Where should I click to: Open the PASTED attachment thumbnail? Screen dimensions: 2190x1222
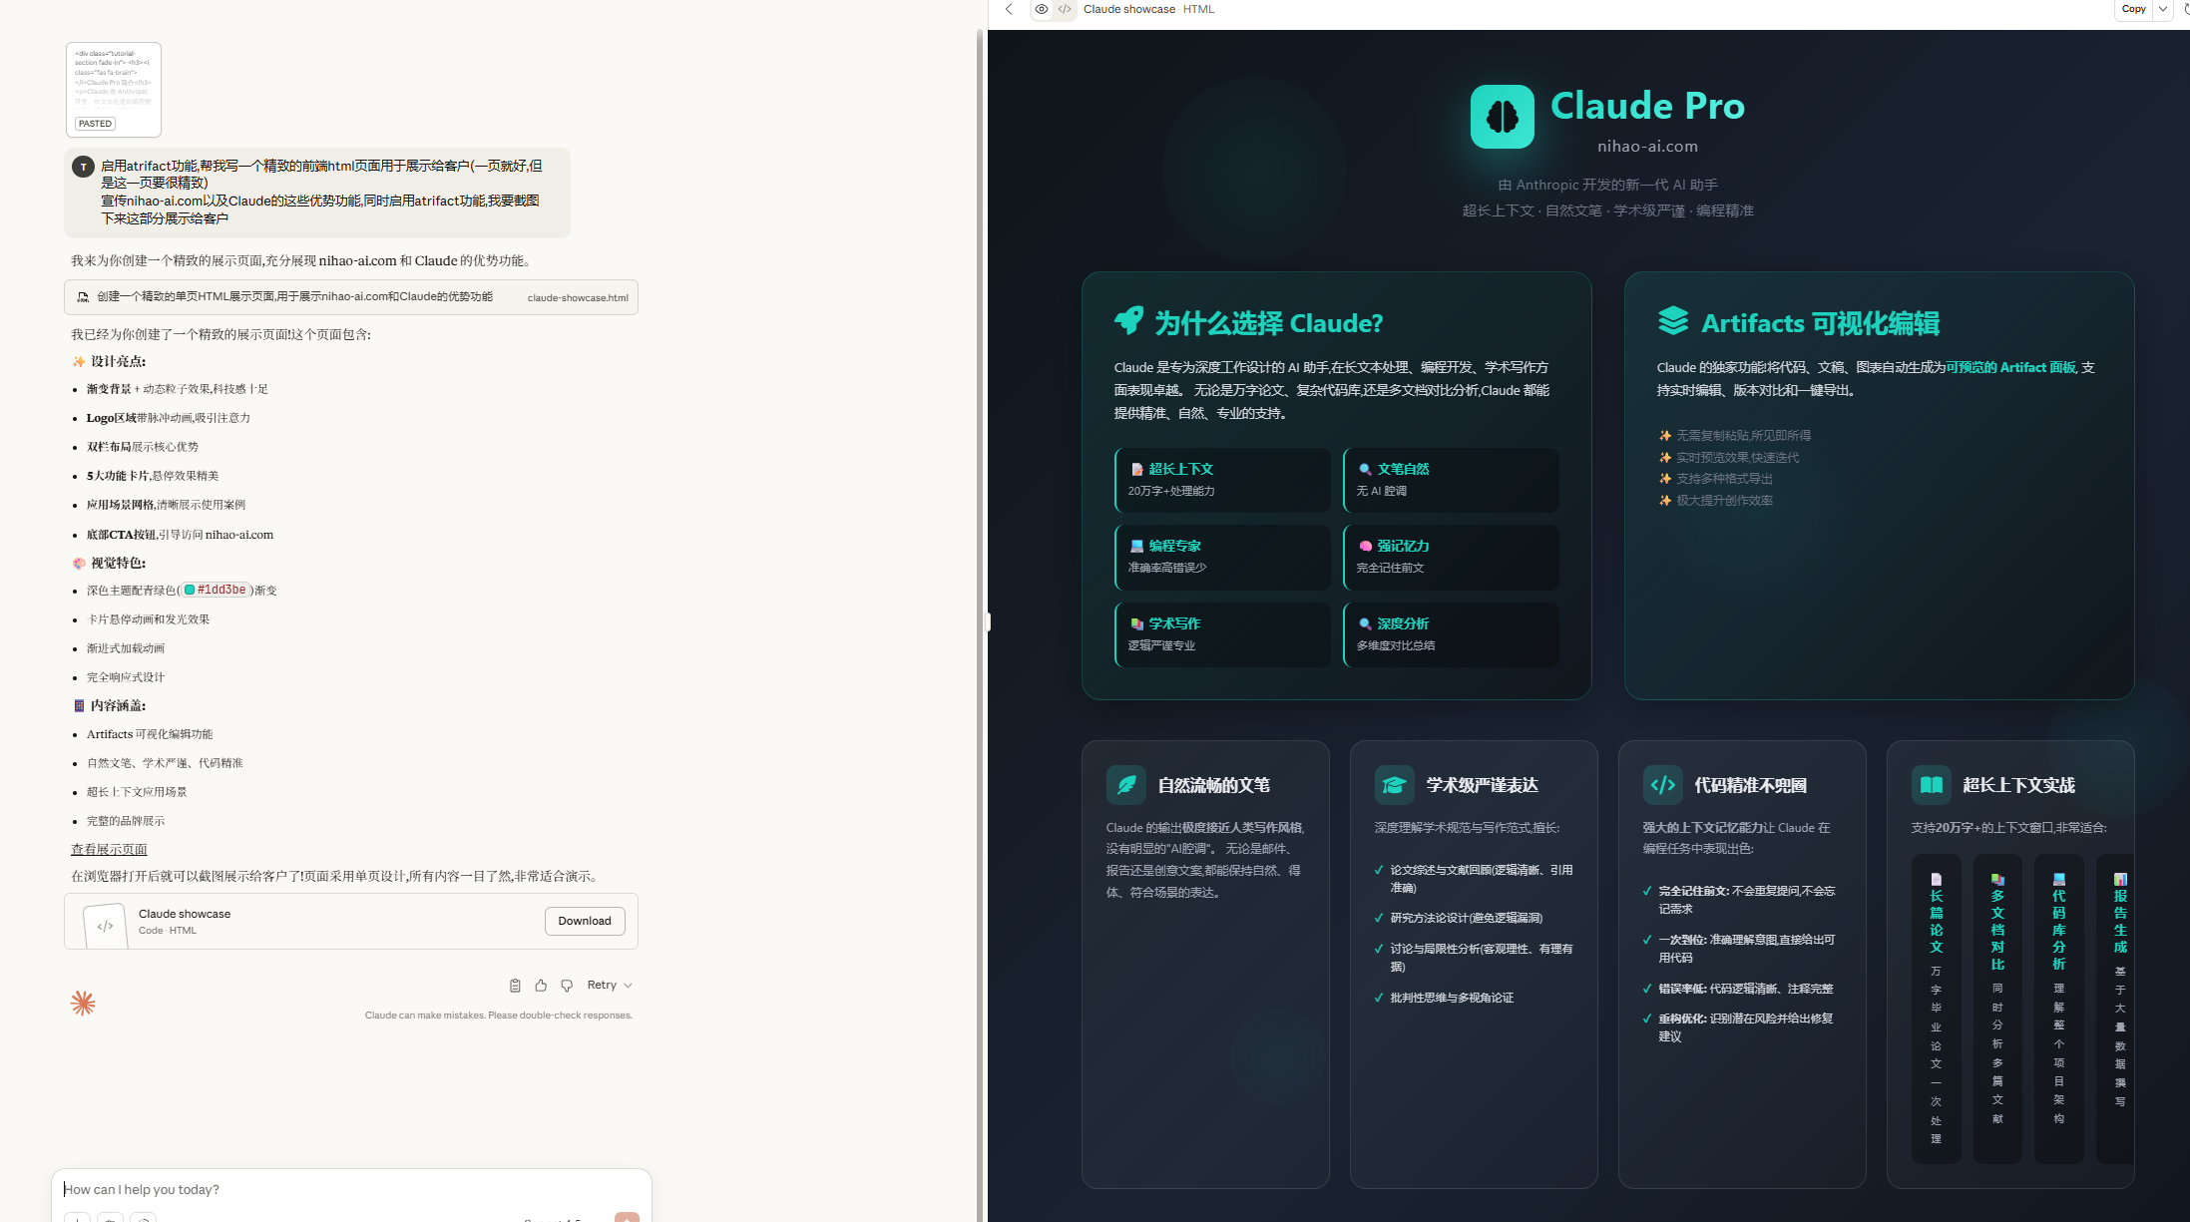click(x=114, y=90)
